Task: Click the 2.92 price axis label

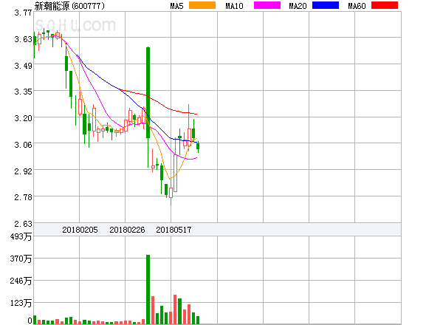Action: [23, 171]
